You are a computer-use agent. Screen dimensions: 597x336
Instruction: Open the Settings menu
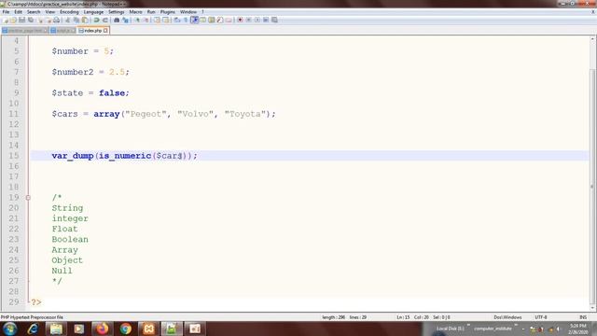(116, 12)
